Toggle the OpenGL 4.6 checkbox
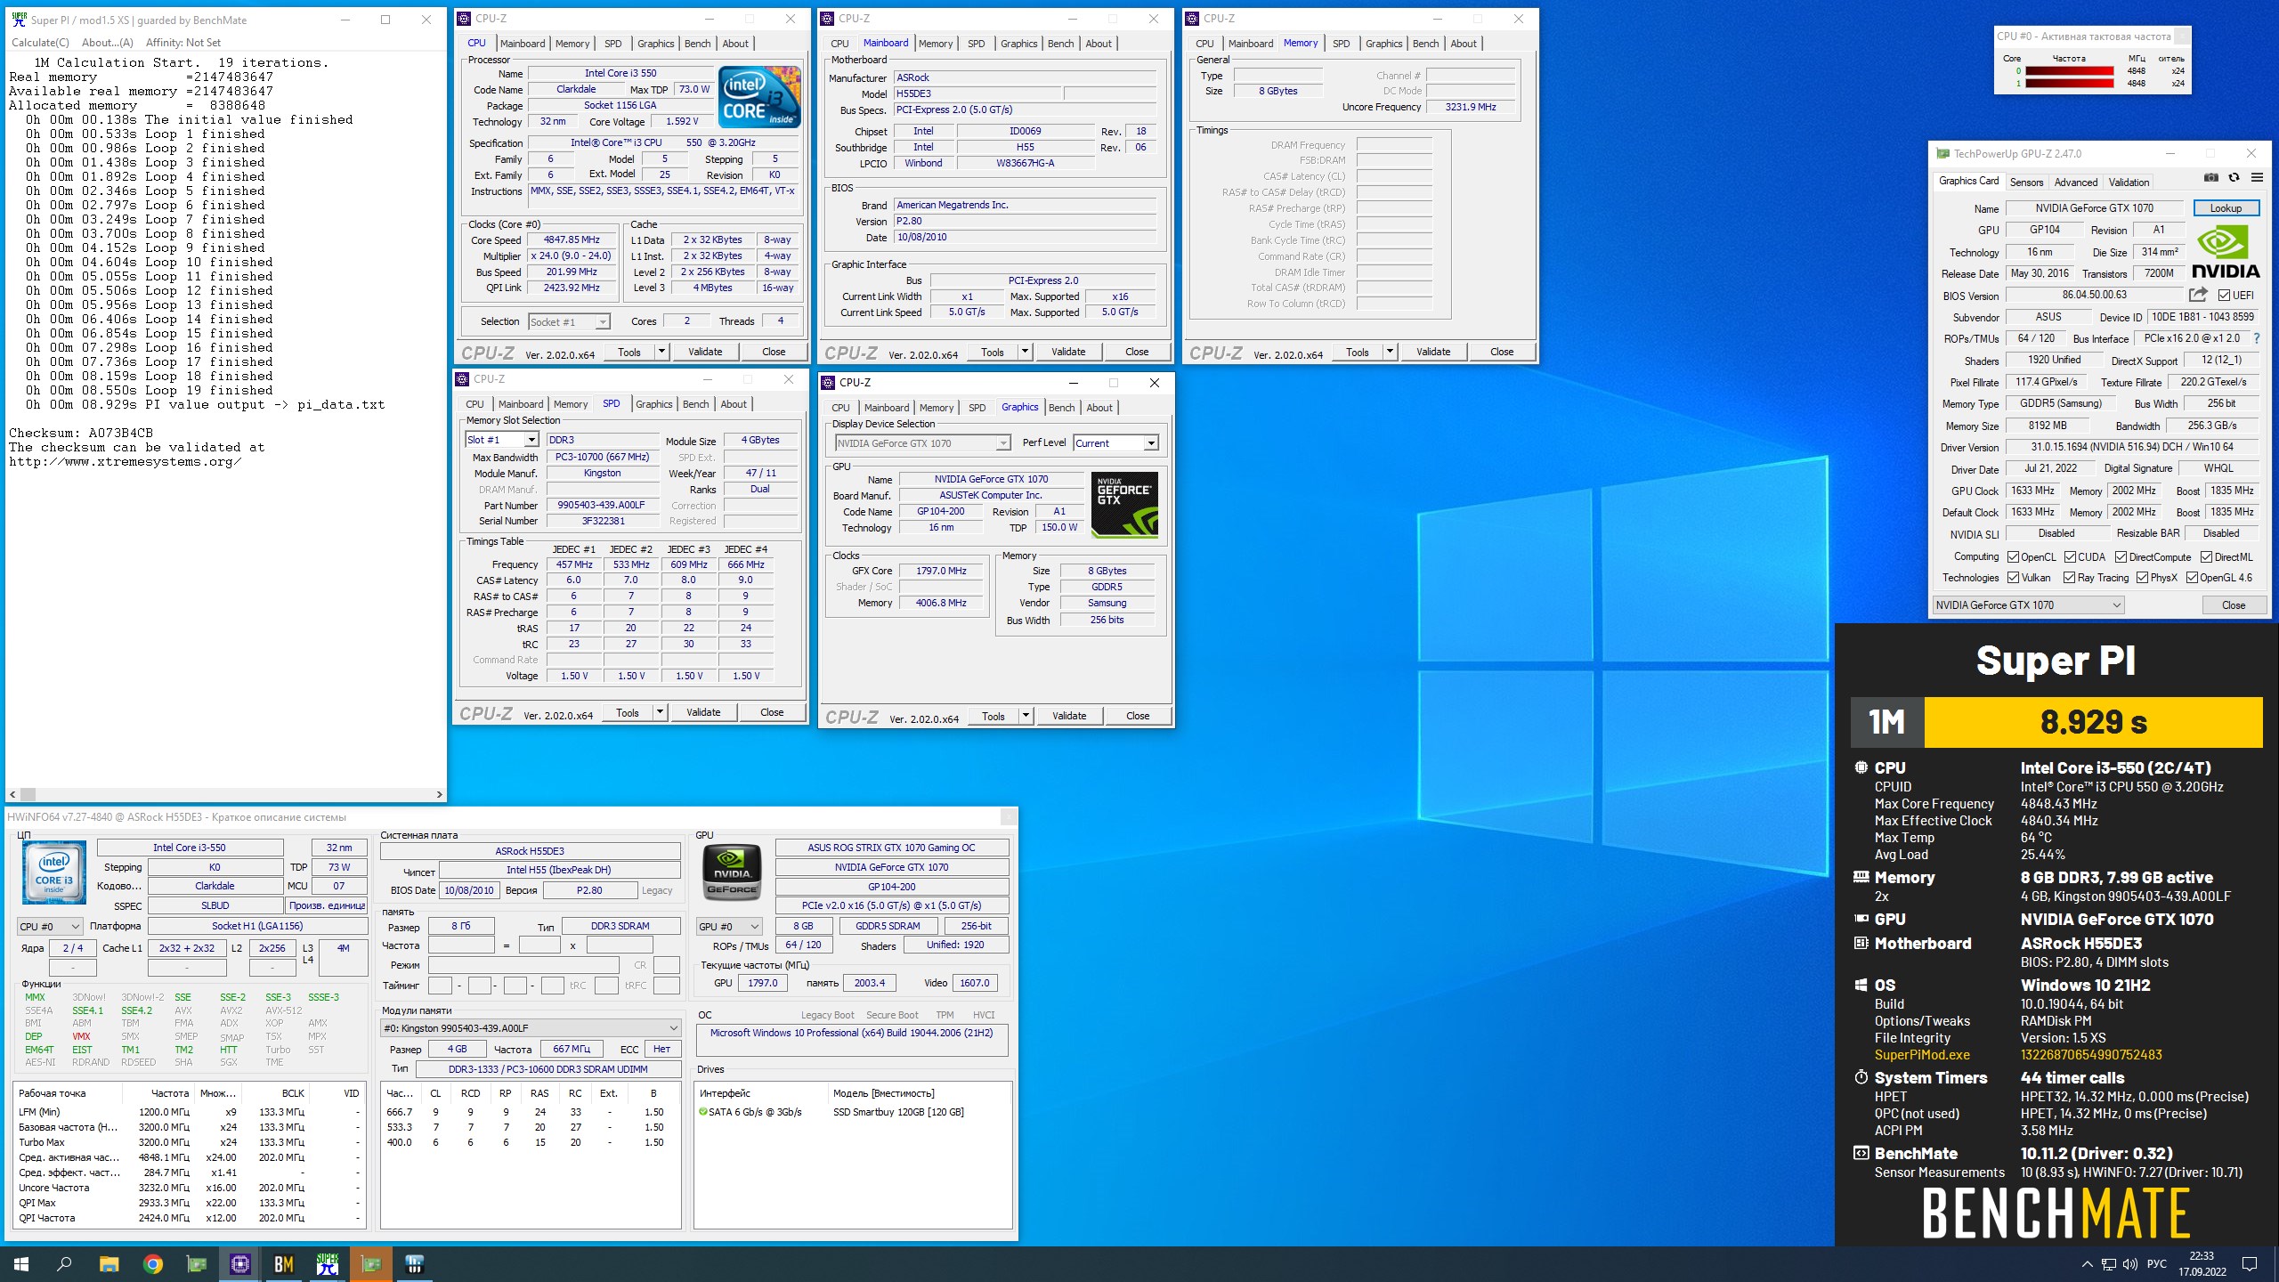 tap(2191, 578)
